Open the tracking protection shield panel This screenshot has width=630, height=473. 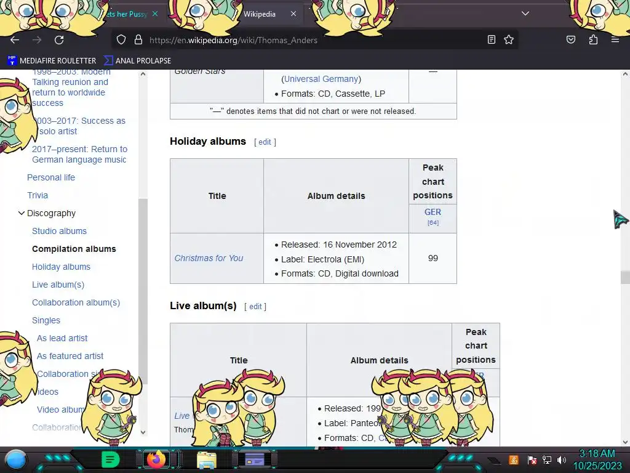[121, 40]
